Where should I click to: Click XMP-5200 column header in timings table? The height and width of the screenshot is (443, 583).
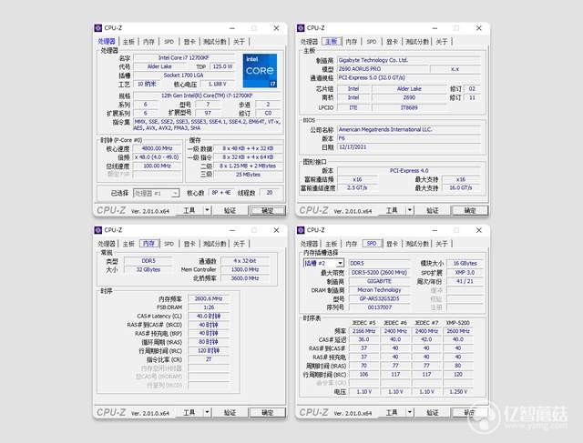[x=457, y=323]
